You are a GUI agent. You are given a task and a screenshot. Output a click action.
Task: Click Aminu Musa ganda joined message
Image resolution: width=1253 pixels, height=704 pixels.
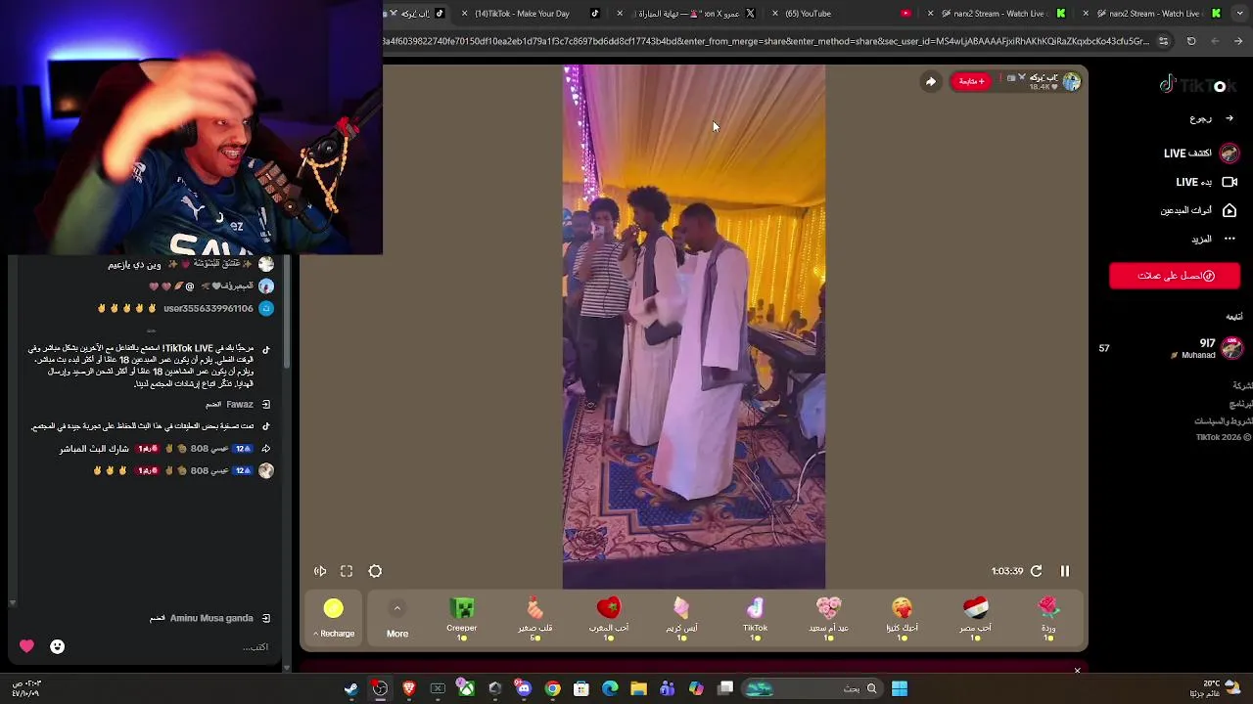point(209,618)
